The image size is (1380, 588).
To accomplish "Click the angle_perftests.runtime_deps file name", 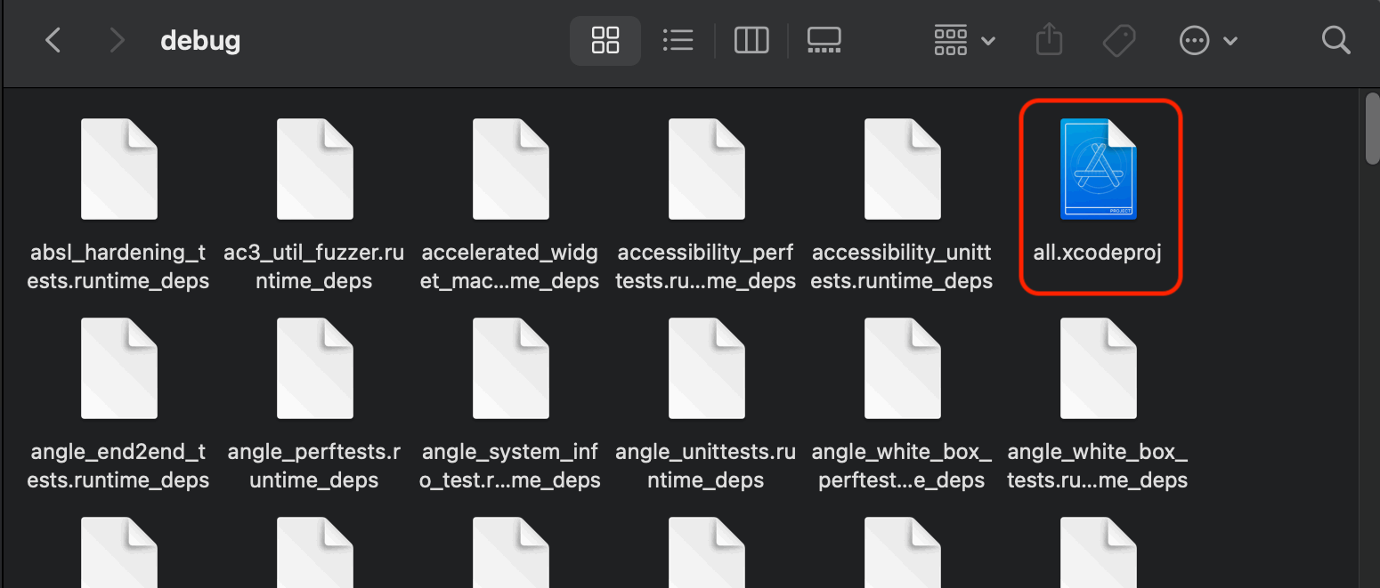I will tap(314, 466).
